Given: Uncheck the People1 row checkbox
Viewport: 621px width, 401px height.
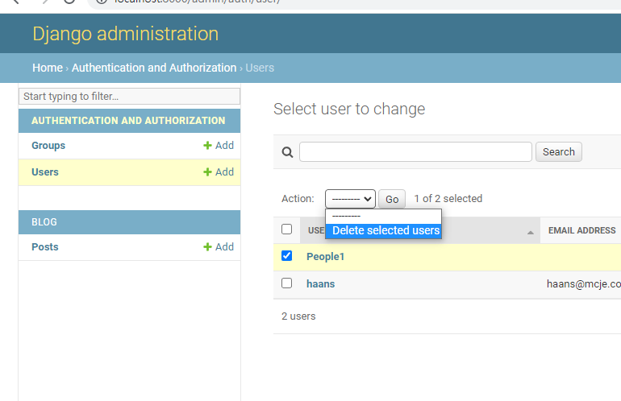Looking at the screenshot, I should tap(287, 256).
